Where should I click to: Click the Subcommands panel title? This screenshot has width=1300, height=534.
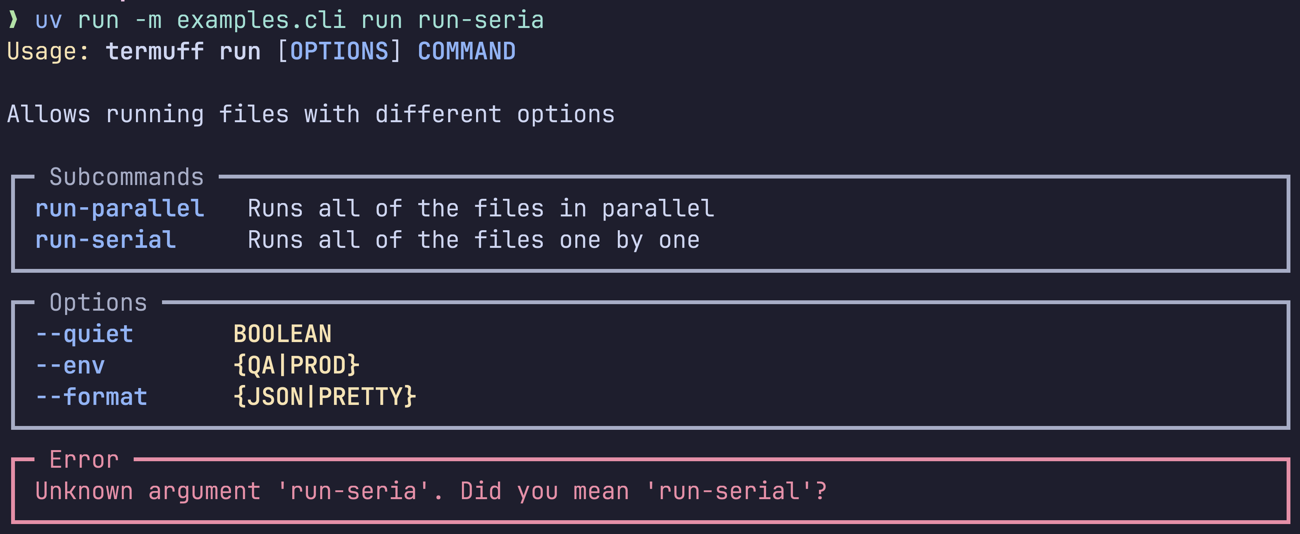pos(127,177)
